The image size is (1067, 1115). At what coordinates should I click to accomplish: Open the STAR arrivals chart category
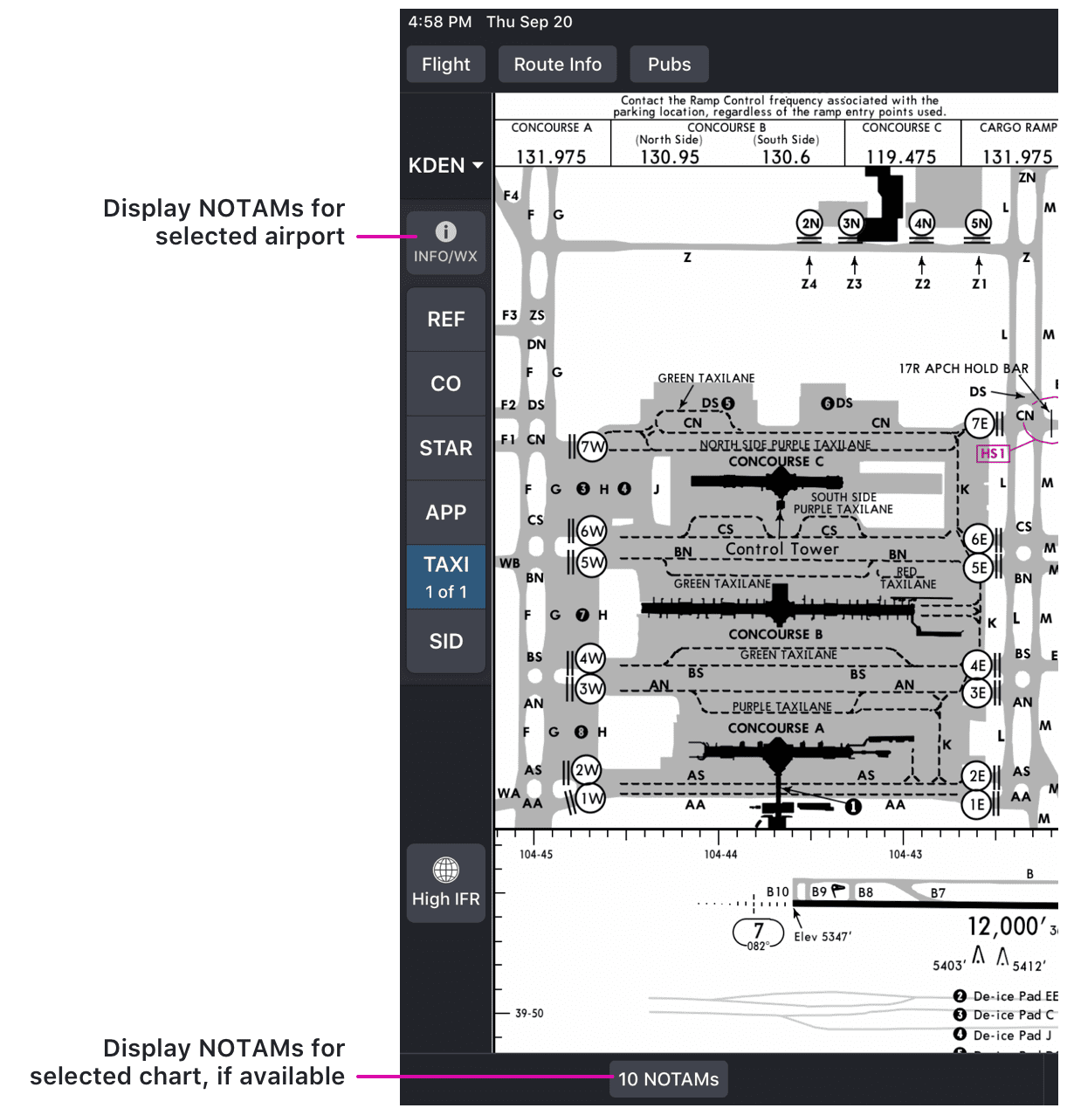pyautogui.click(x=445, y=448)
